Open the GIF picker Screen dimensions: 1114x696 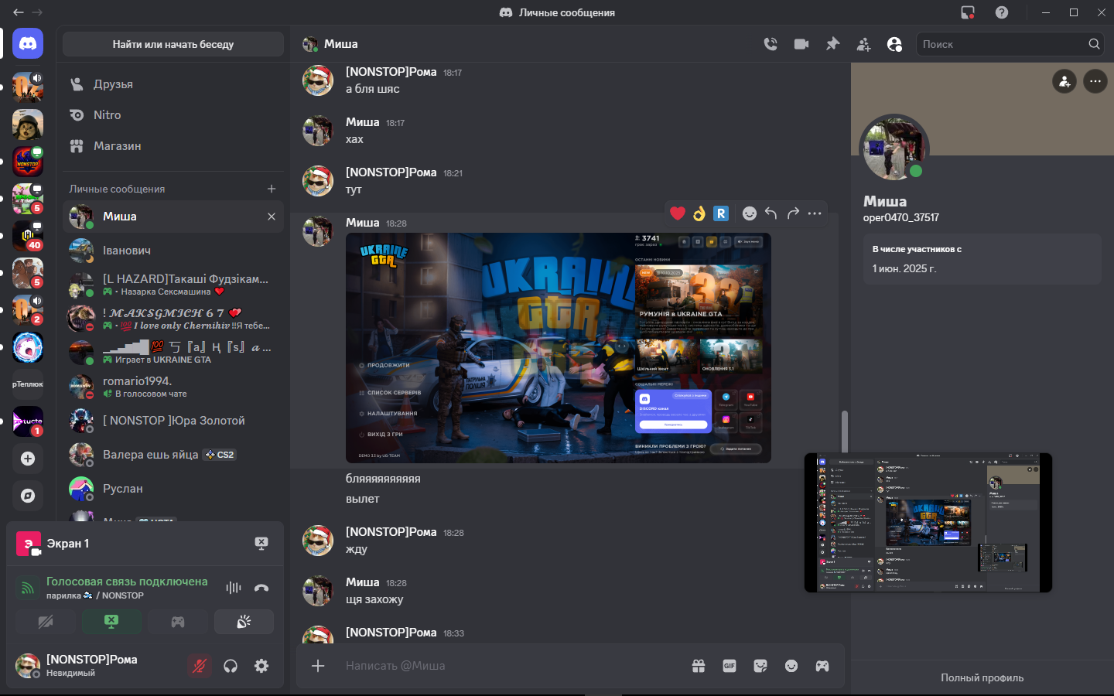[730, 666]
